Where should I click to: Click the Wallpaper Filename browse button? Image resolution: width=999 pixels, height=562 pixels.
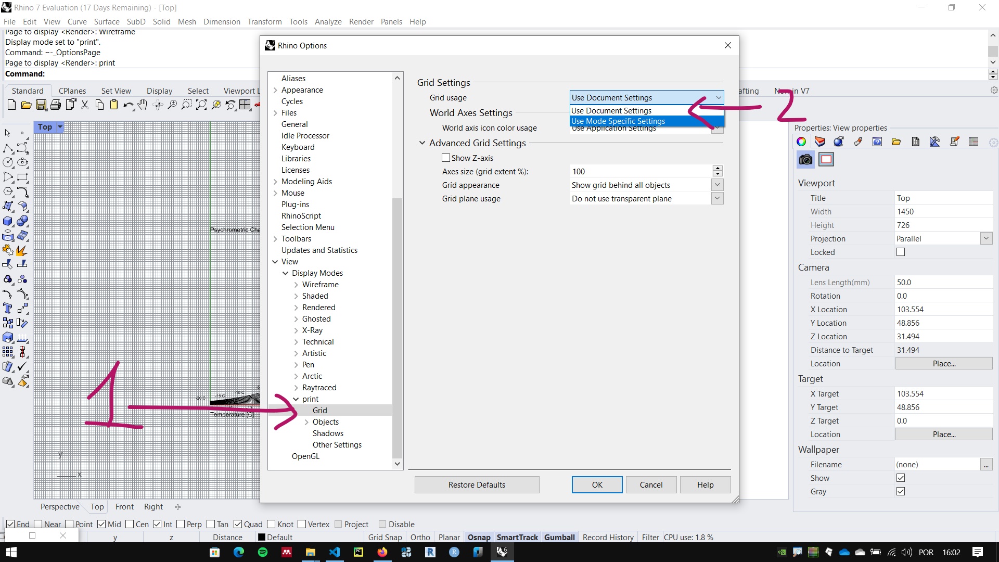coord(986,464)
